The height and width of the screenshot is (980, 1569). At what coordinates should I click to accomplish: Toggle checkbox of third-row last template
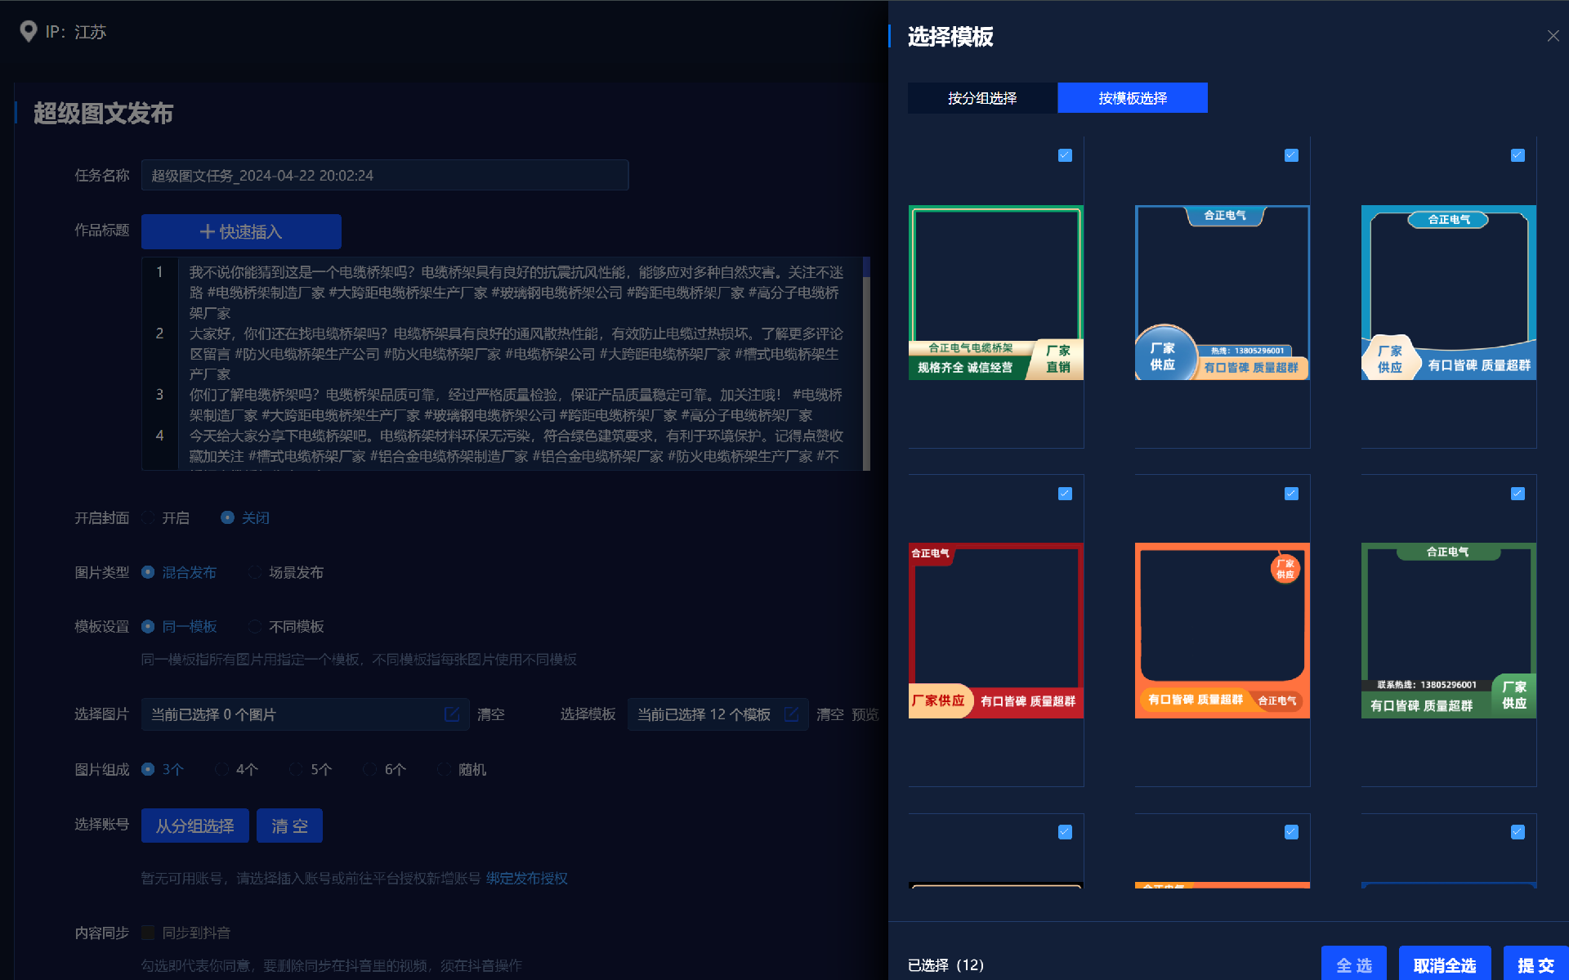[x=1518, y=832]
